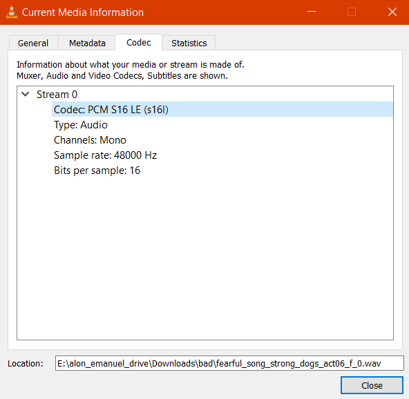
Task: Click the disabled maximize window icon
Action: (352, 12)
